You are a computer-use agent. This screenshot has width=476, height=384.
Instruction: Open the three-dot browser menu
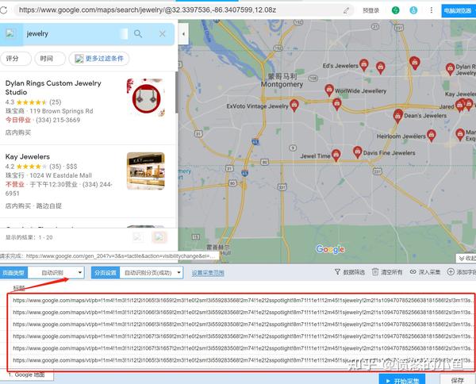[x=431, y=10]
